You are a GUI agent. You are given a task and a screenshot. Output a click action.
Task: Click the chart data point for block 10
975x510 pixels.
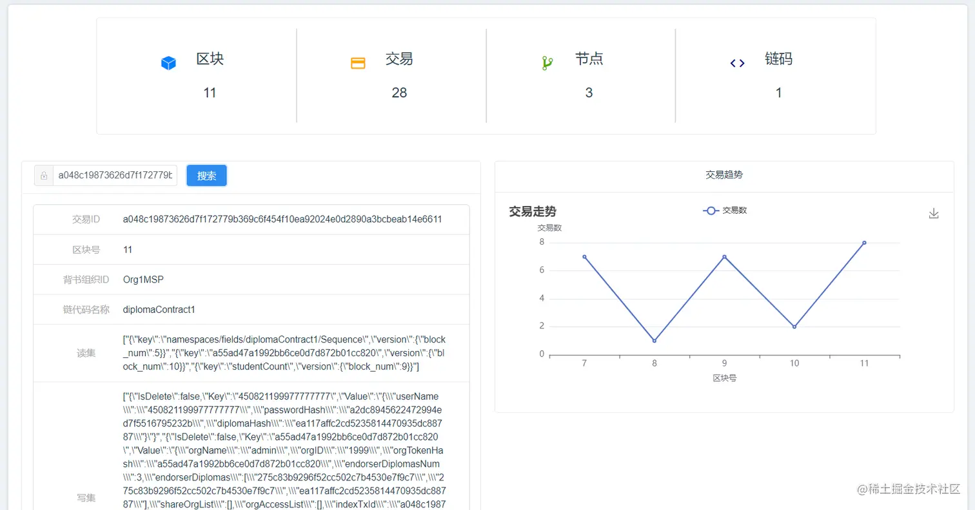tap(794, 326)
